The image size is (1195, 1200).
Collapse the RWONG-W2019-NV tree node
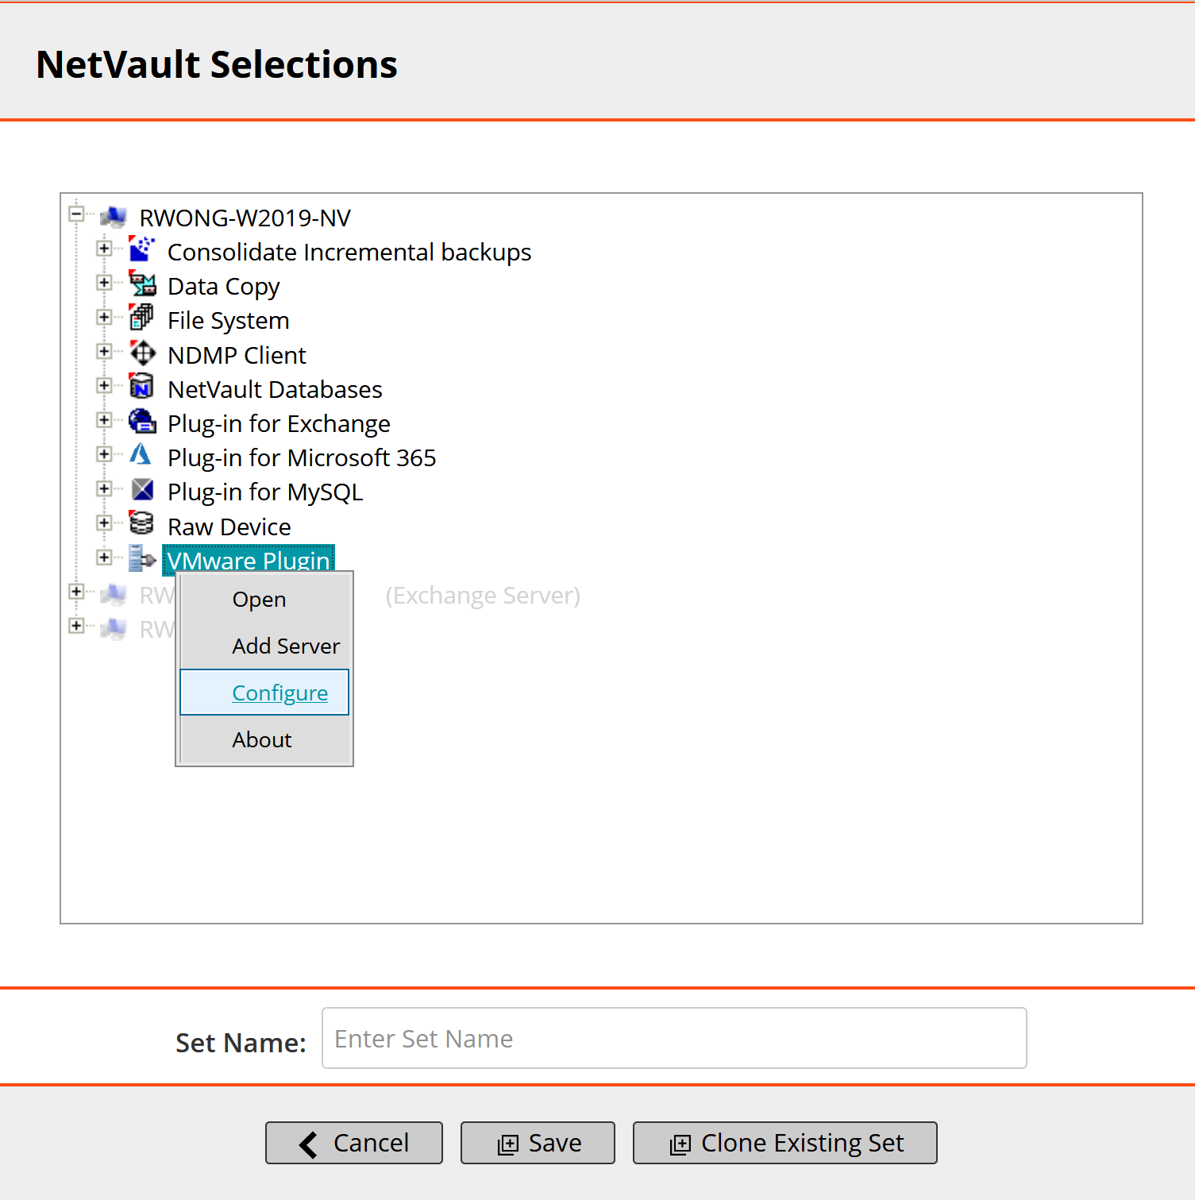point(76,214)
